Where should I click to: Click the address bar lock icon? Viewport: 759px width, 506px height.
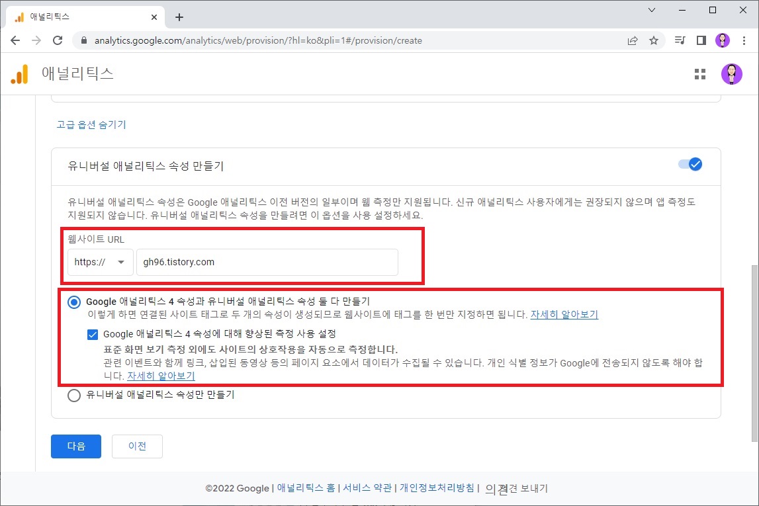(x=84, y=40)
